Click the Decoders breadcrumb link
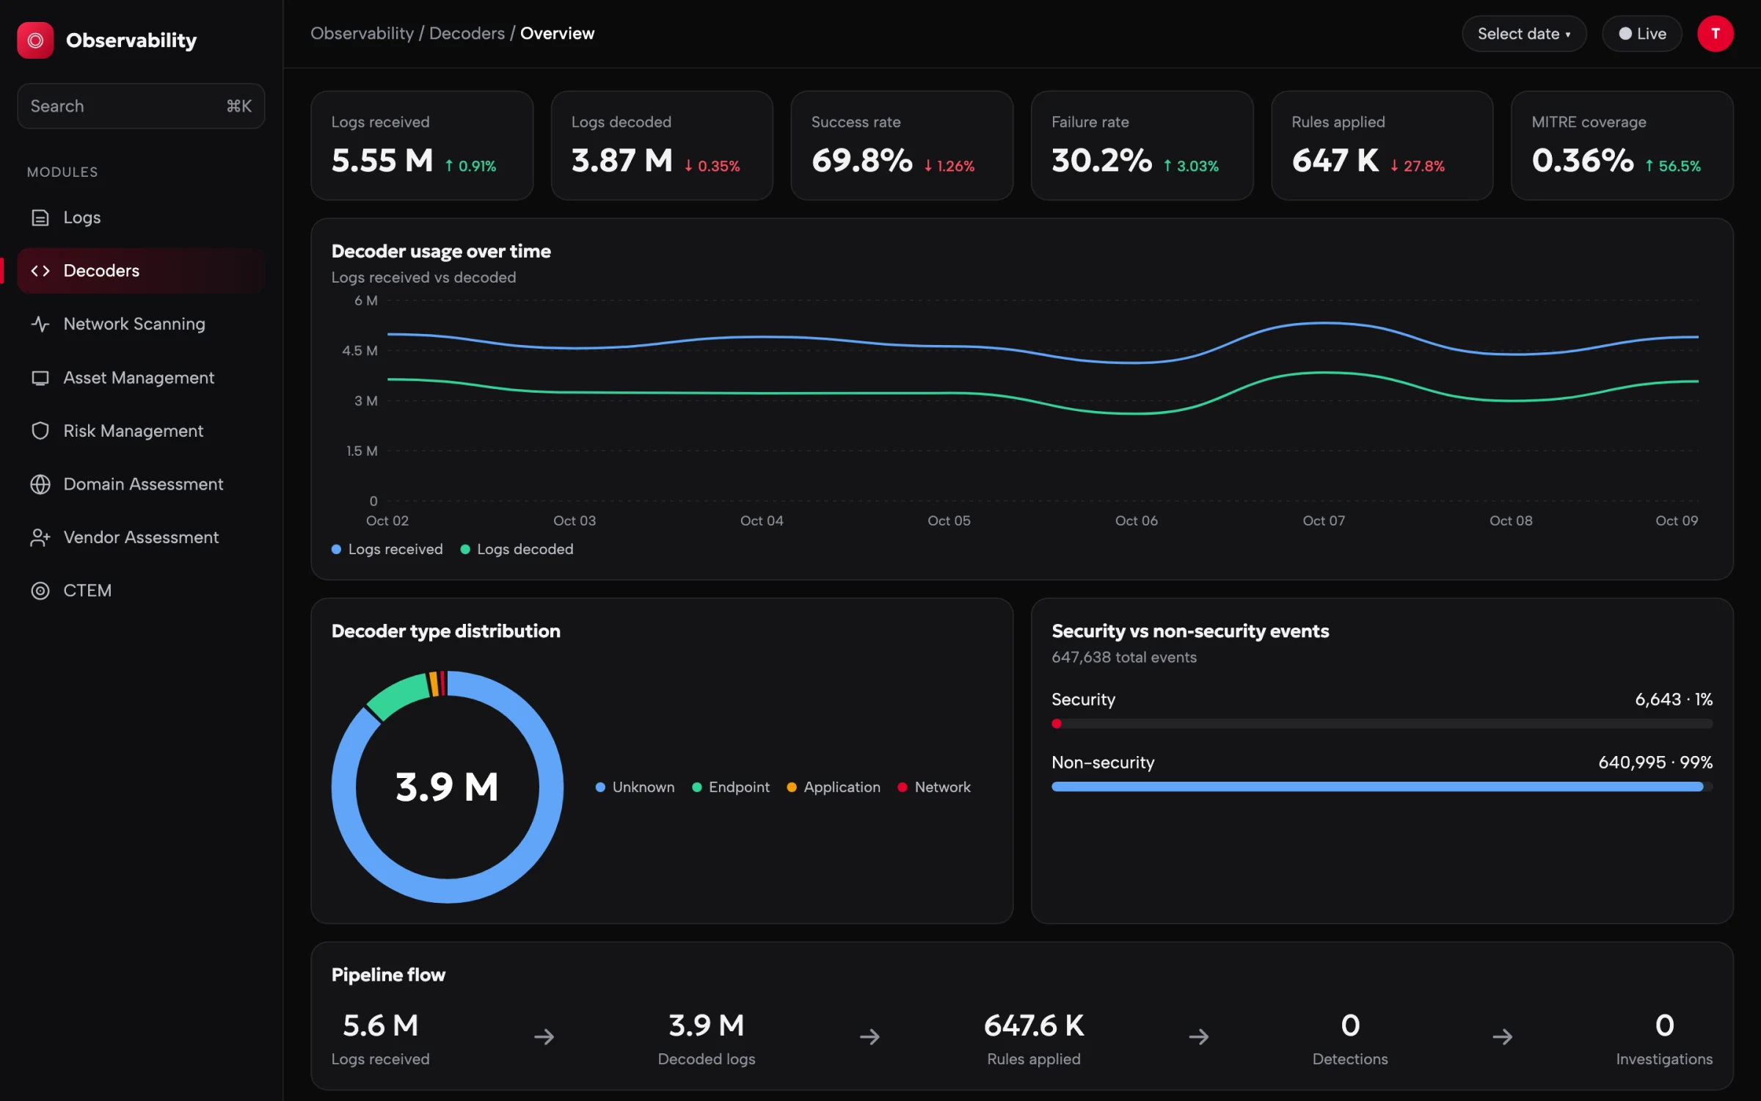 point(467,34)
